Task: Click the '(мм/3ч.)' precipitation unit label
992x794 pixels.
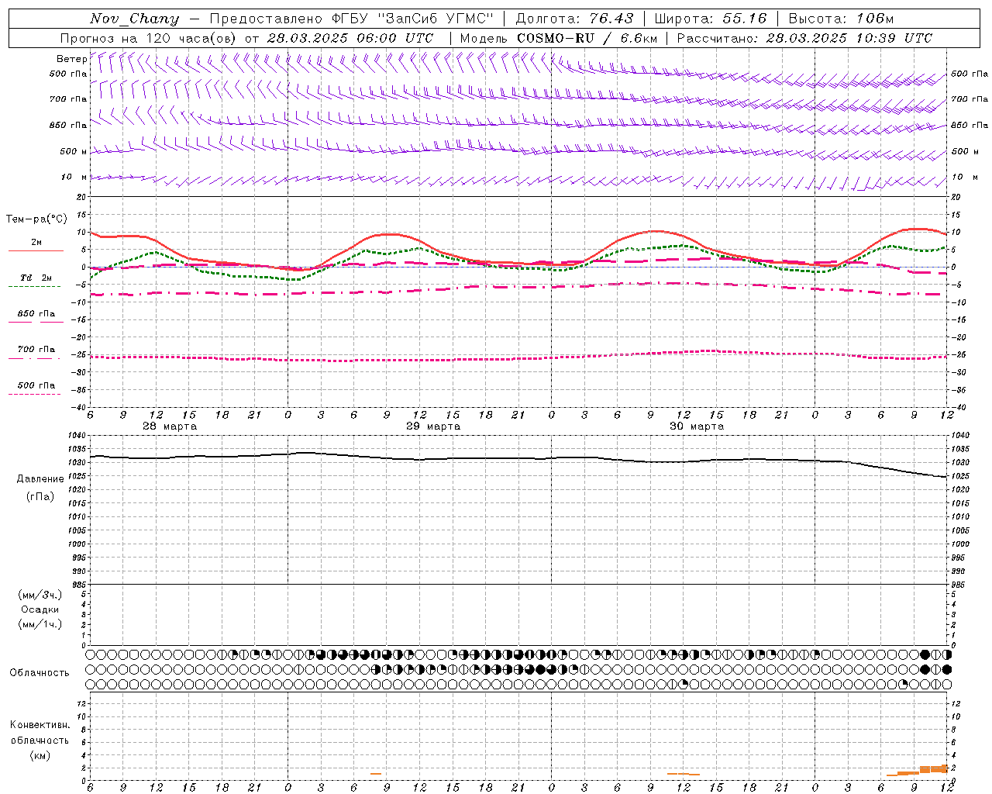Action: 40,595
